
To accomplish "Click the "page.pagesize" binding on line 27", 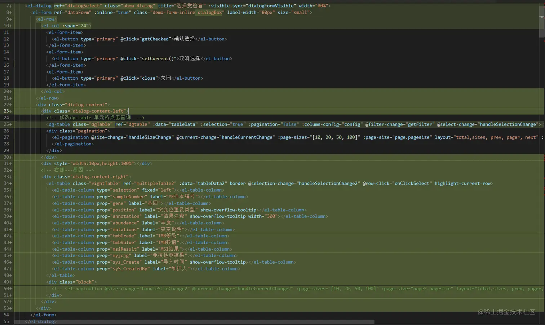I will coord(412,137).
